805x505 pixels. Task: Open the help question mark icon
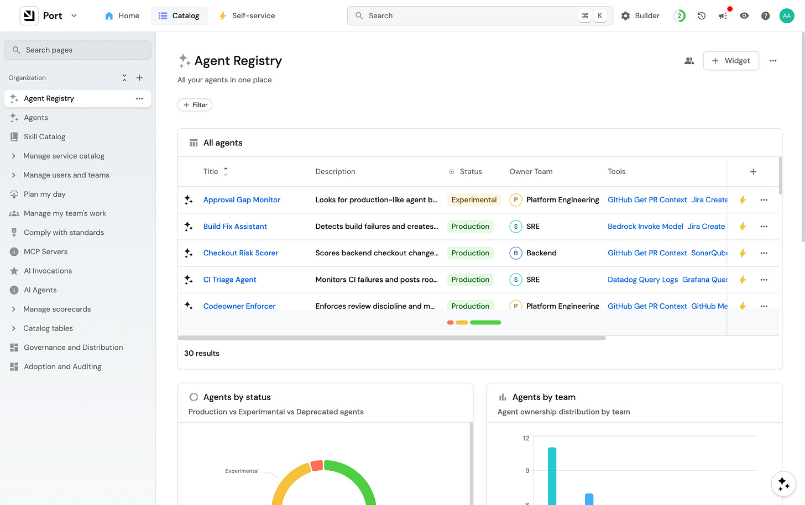pyautogui.click(x=765, y=16)
